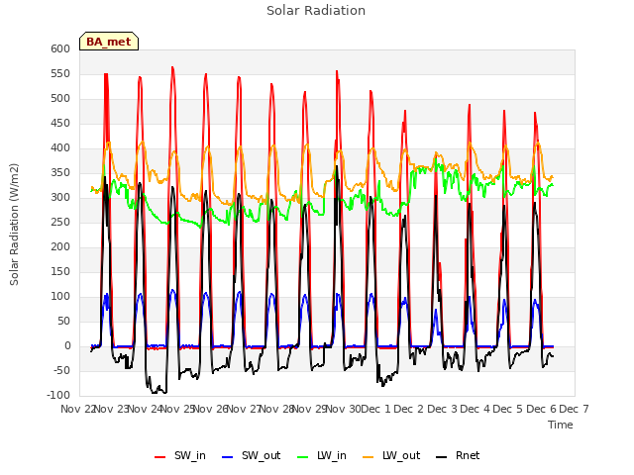Click the orange LW_out legend swatch
The width and height of the screenshot is (634, 475).
[x=369, y=457]
